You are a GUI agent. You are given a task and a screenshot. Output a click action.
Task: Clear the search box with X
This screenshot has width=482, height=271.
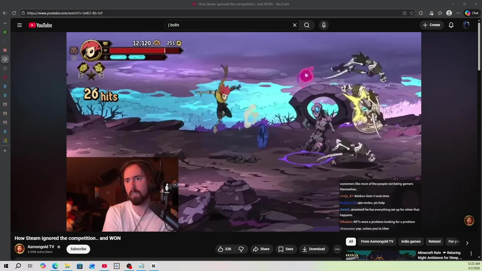pos(295,25)
